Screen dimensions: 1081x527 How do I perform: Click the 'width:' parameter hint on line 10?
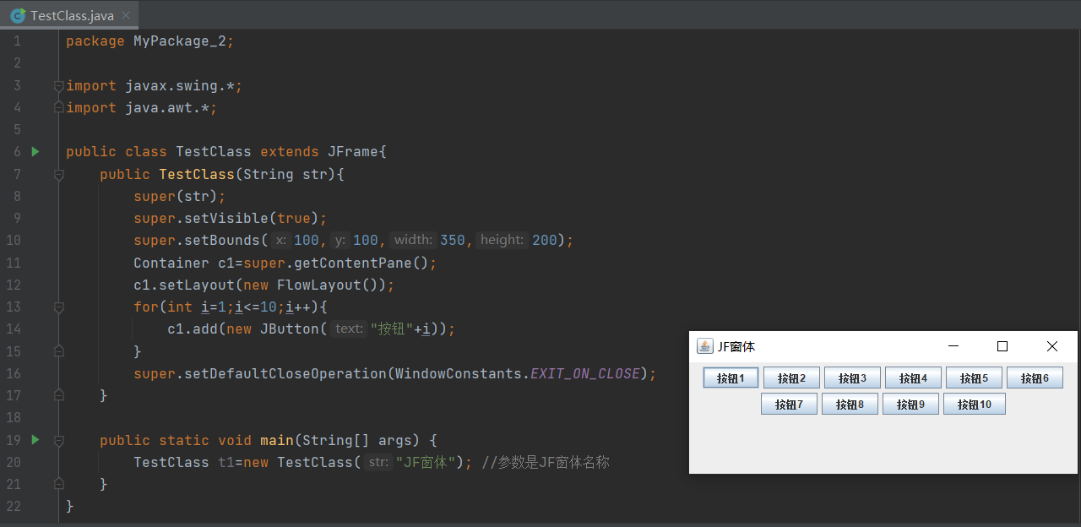[413, 240]
